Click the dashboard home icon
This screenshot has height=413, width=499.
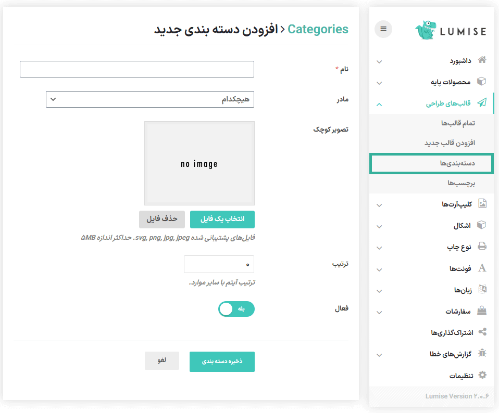coord(482,60)
